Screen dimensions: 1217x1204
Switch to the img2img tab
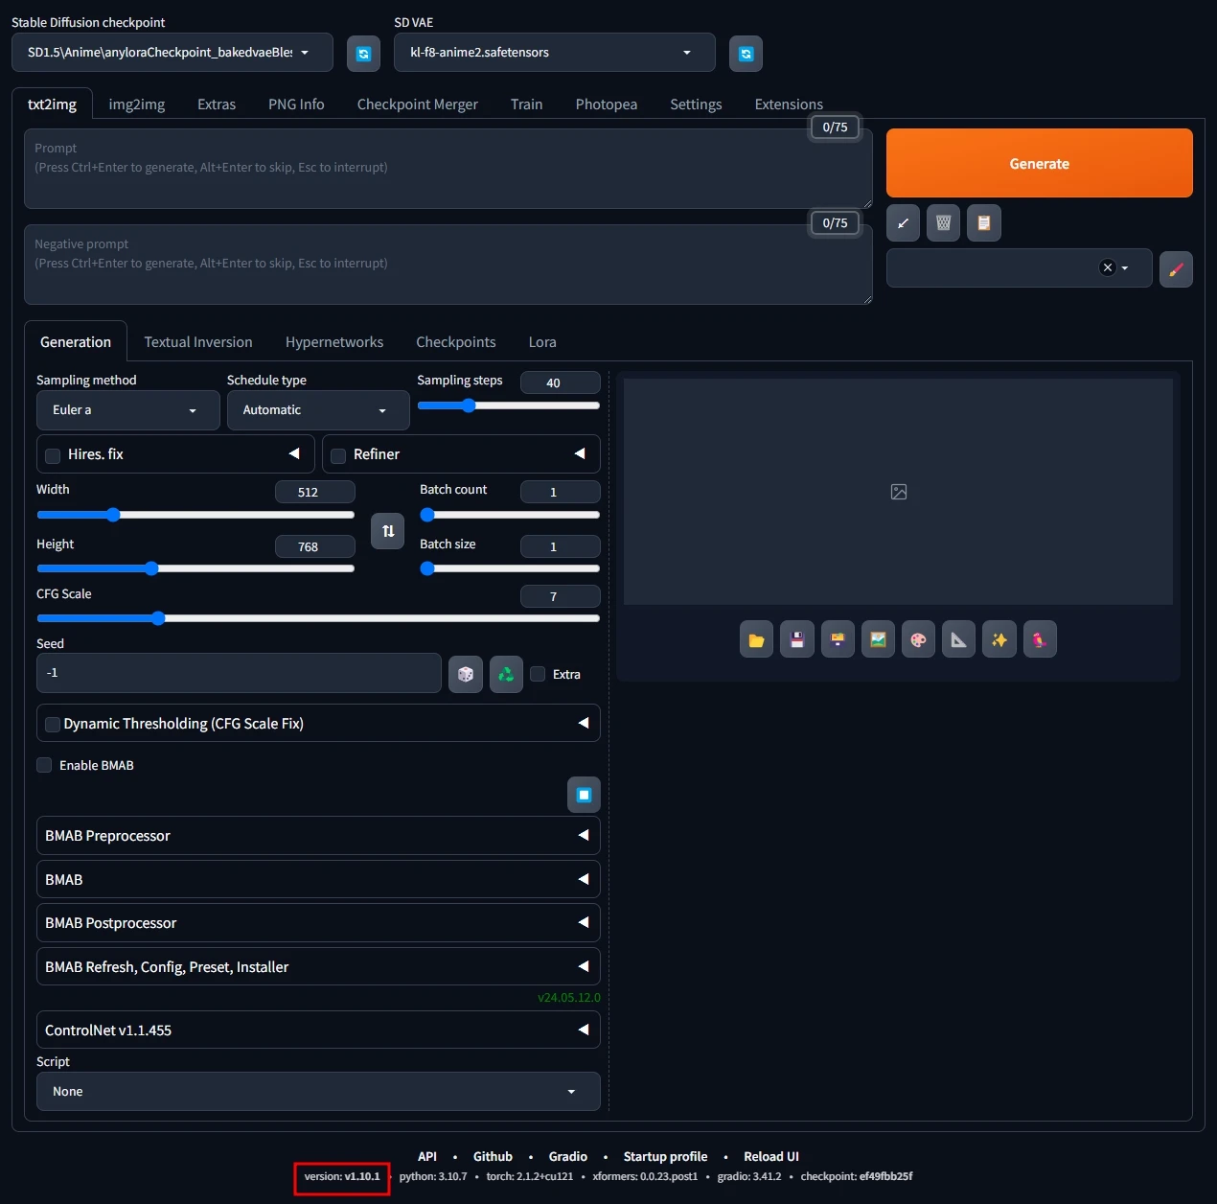[x=137, y=104]
